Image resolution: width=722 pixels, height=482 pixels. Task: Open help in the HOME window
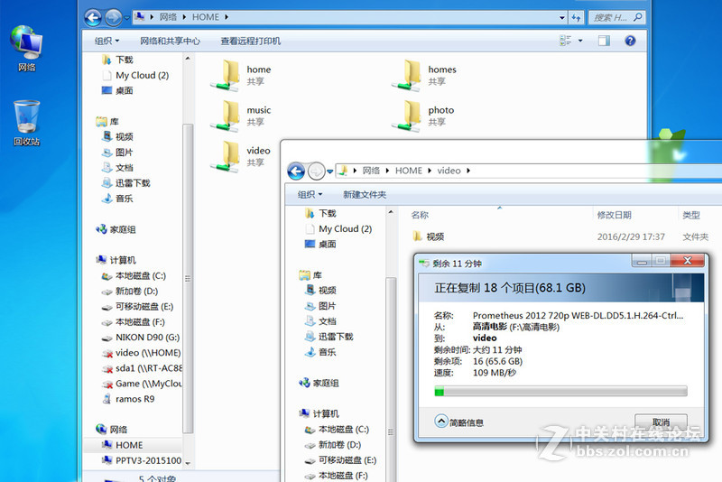(630, 41)
